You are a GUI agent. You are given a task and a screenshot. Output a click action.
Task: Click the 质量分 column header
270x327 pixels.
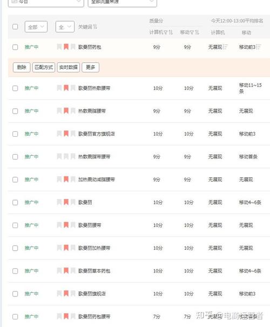click(x=156, y=21)
